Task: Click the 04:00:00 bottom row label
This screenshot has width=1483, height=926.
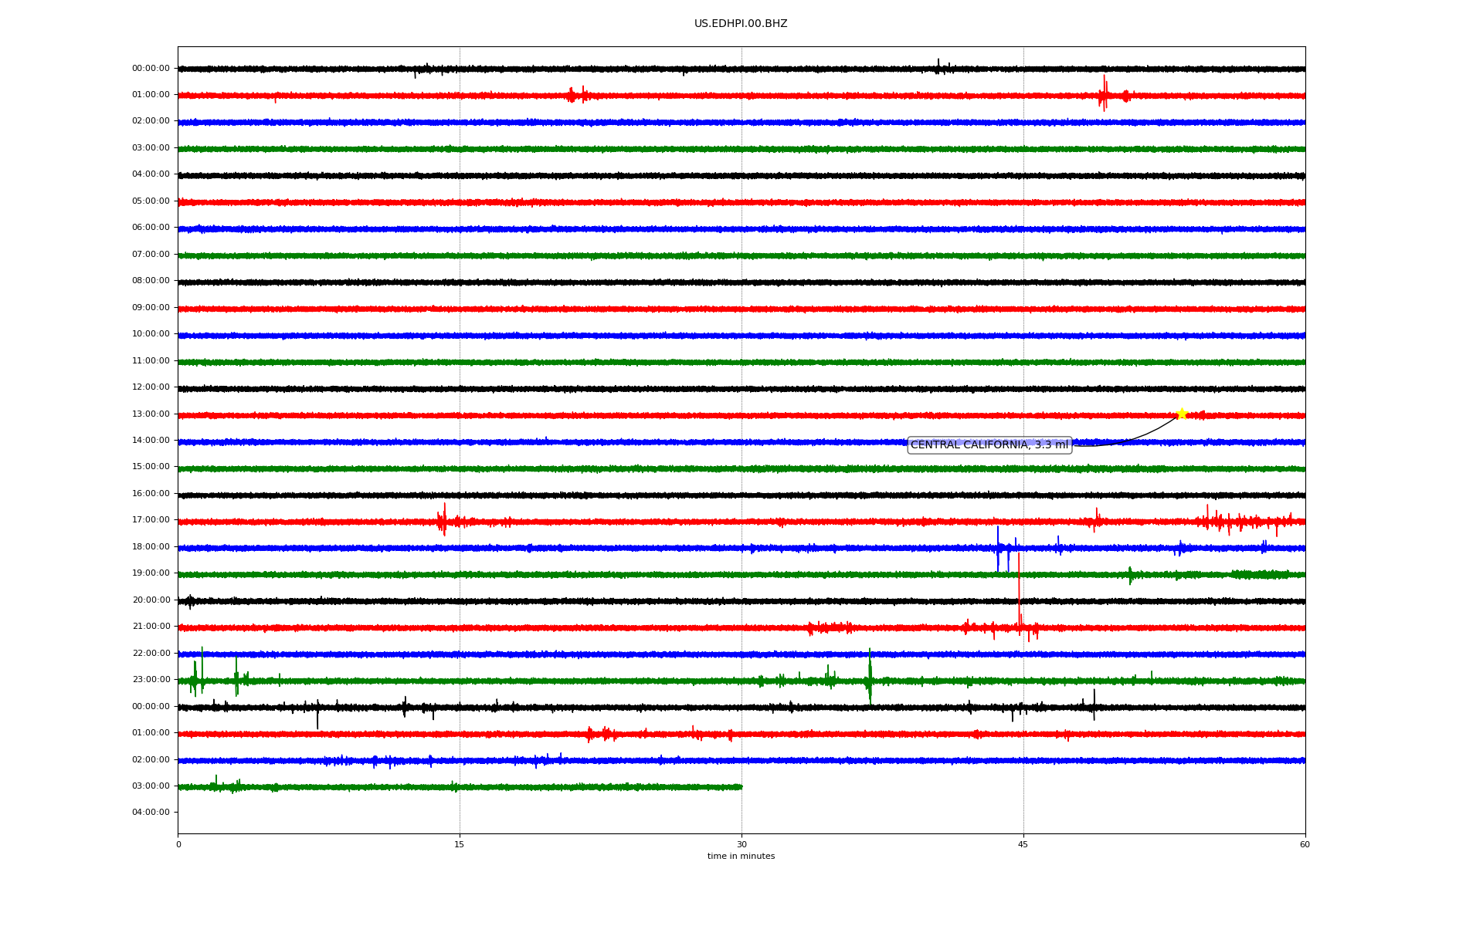Action: pos(151,812)
